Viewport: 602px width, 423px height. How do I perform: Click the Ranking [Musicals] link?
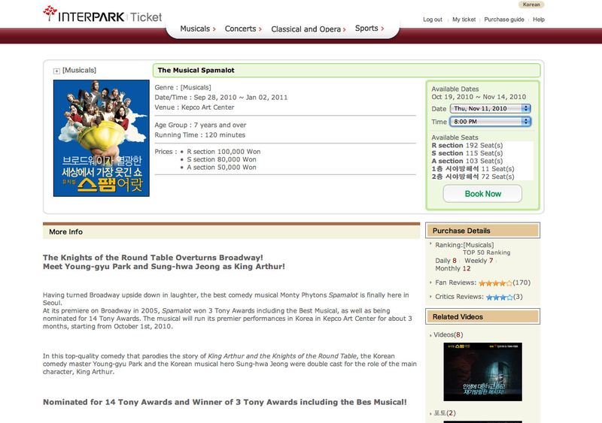coord(479,245)
